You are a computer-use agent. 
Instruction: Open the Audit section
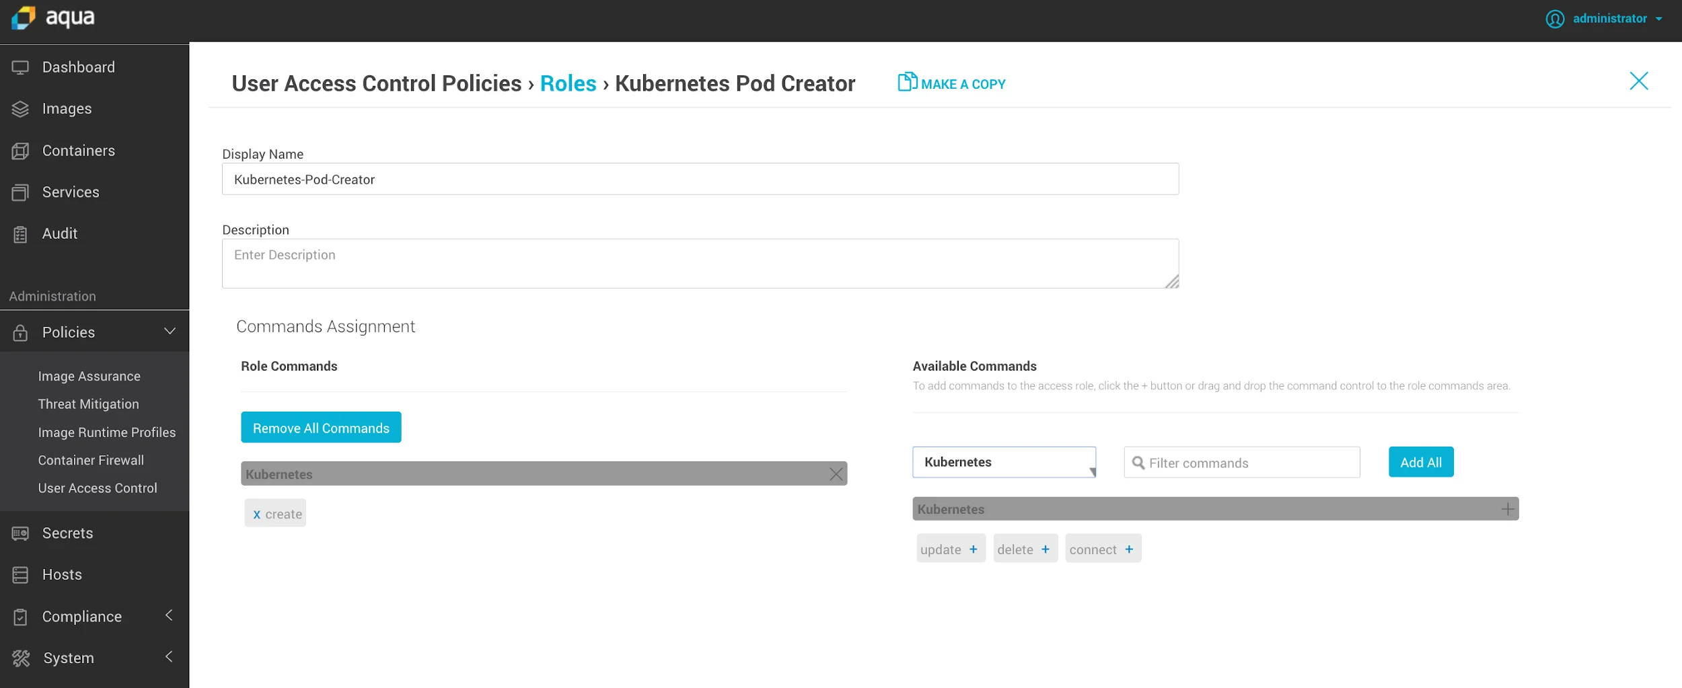pos(60,233)
